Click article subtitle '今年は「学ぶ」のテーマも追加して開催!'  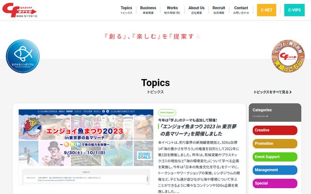(x=188, y=120)
